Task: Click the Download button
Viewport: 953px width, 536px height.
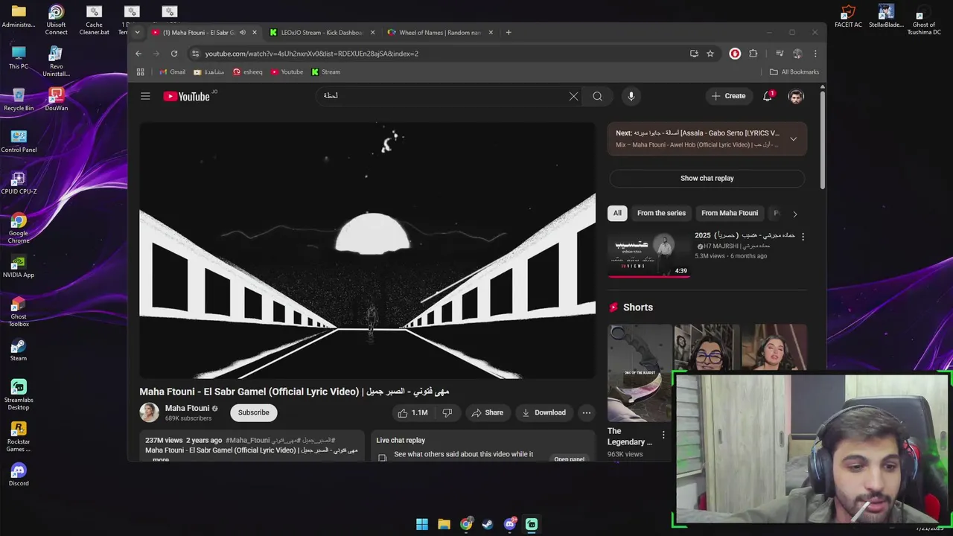Action: click(x=544, y=412)
